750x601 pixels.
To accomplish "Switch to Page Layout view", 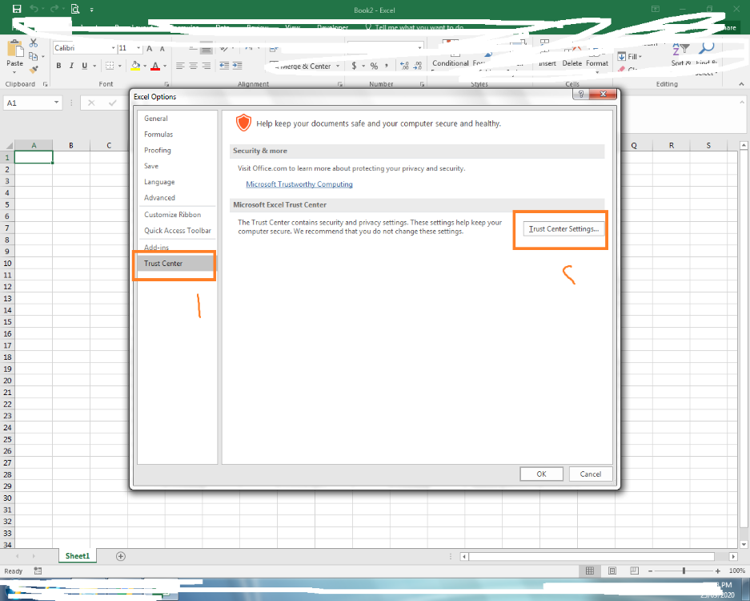I will [x=612, y=571].
